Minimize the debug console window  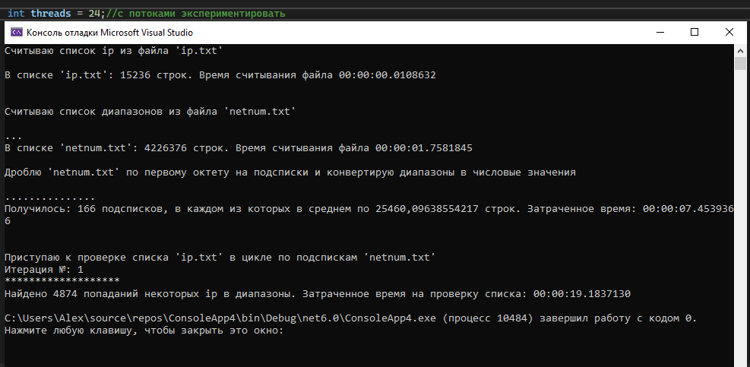click(660, 33)
